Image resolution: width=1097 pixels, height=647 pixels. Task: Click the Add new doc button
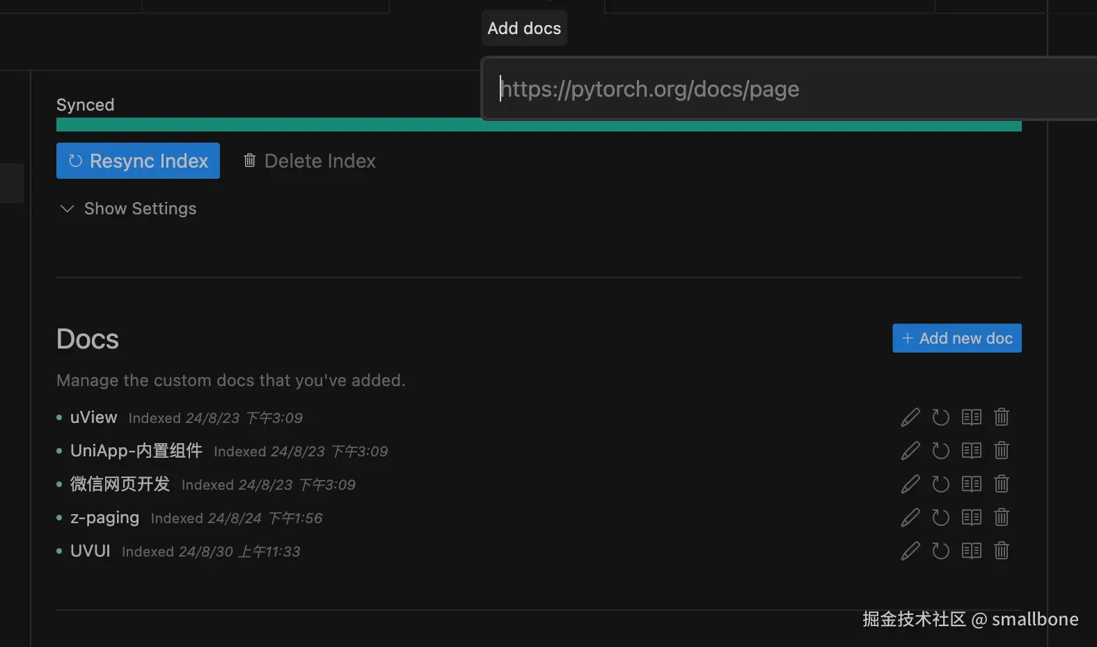tap(956, 338)
